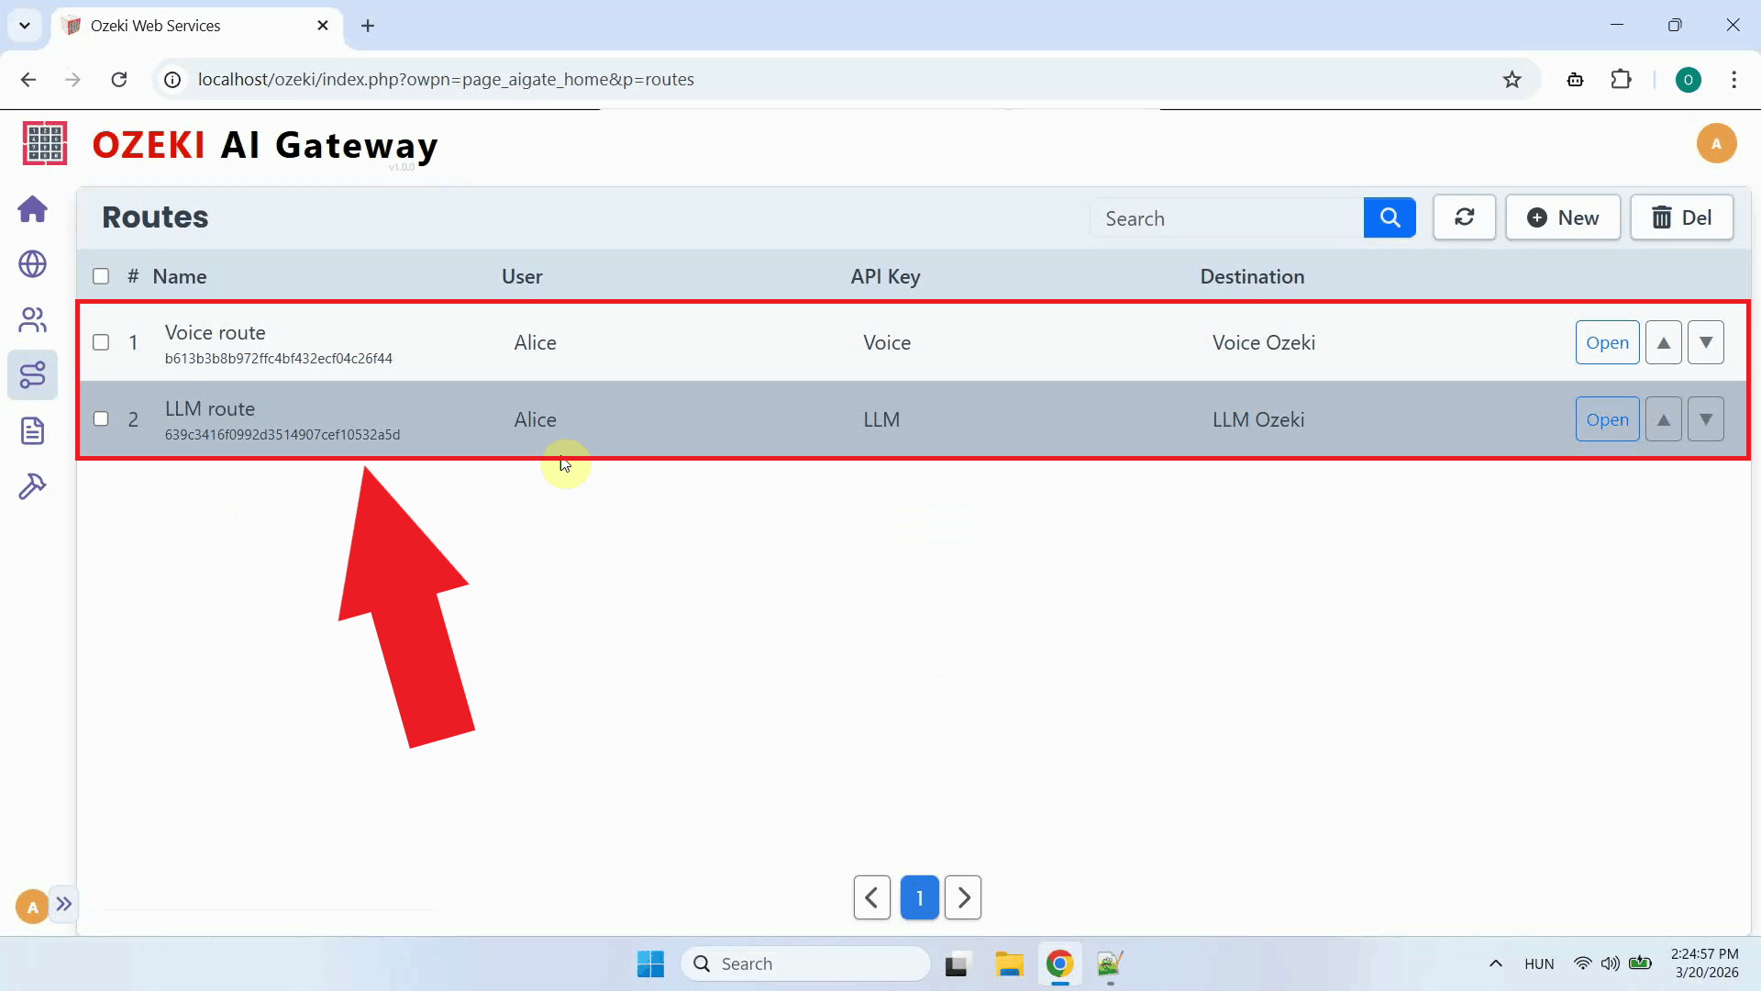Open the logs document icon in the sidebar
Image resolution: width=1761 pixels, height=991 pixels.
[x=32, y=429]
